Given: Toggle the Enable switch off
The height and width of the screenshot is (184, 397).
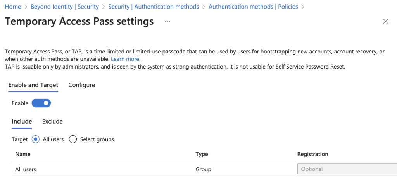Looking at the screenshot, I should click(x=41, y=103).
